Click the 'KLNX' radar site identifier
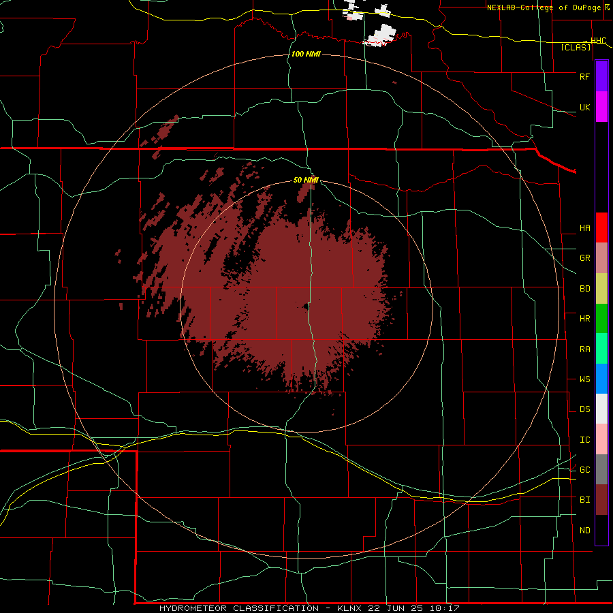Viewport: 613px width, 613px height. (x=349, y=608)
